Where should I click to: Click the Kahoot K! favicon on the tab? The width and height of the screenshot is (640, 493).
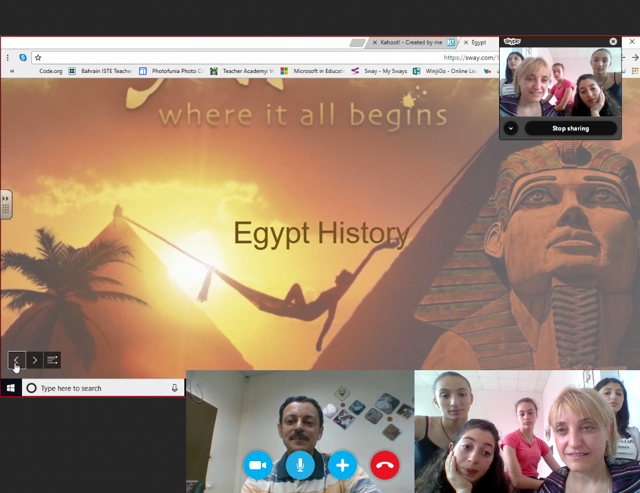(x=450, y=42)
